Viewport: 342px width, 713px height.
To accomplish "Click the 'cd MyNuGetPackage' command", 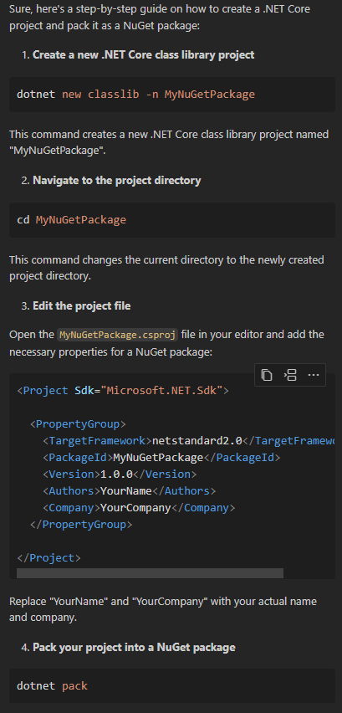I will pyautogui.click(x=71, y=220).
